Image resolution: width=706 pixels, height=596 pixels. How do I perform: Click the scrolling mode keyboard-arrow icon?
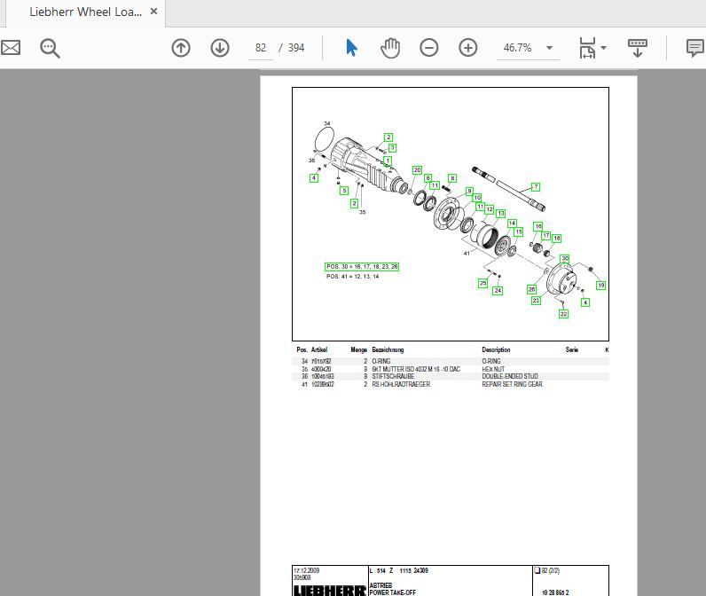(x=638, y=48)
